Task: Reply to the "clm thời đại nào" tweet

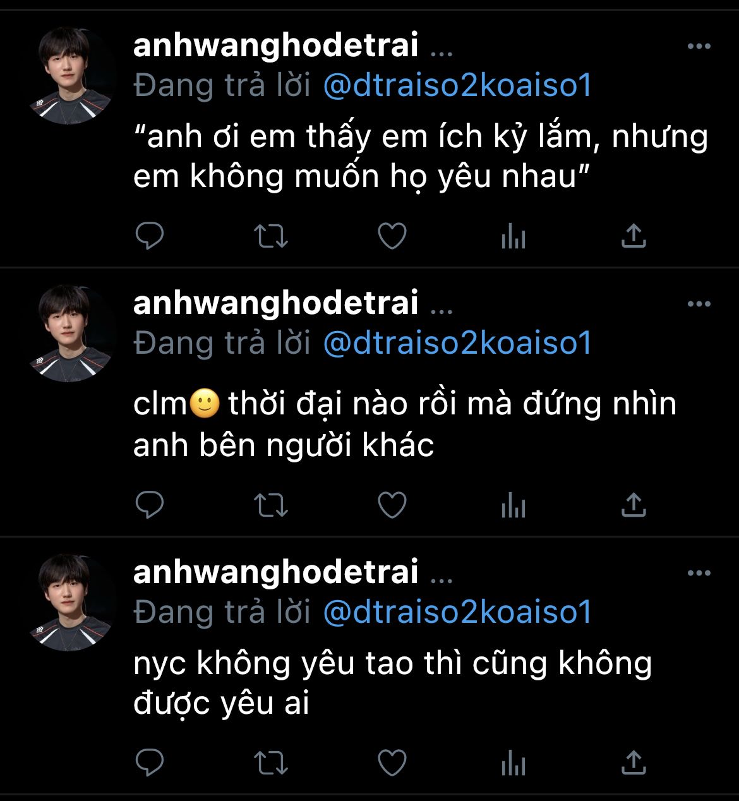Action: coord(150,505)
